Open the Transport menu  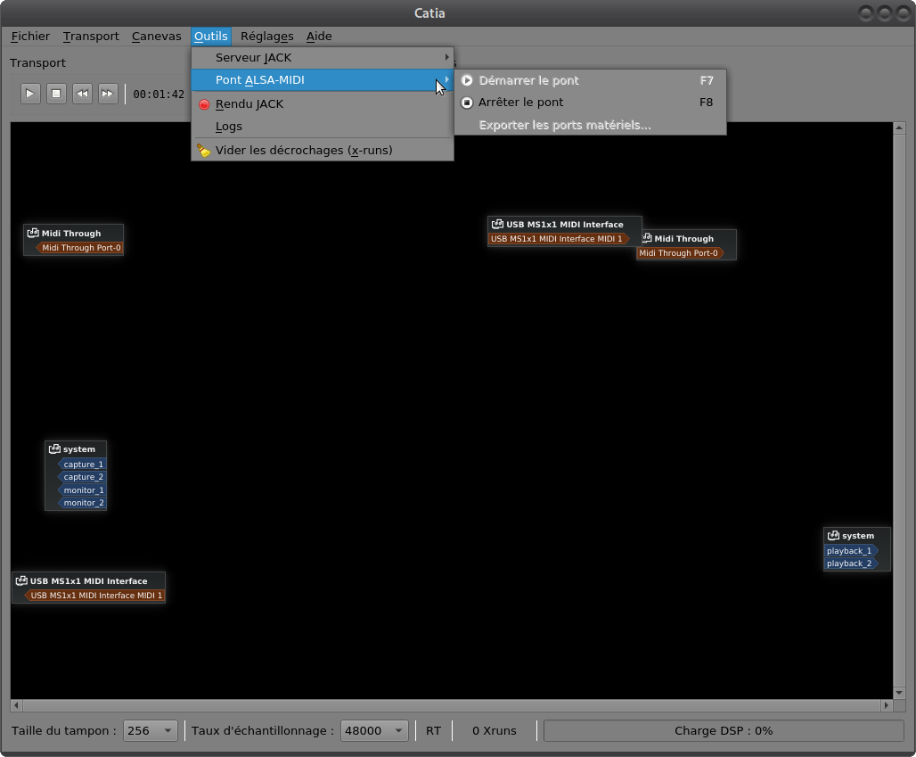tap(91, 37)
